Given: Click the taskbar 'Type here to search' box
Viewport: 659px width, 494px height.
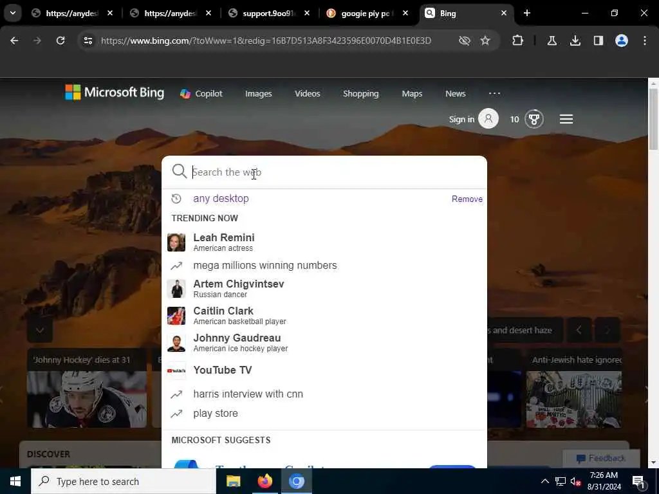Looking at the screenshot, I should [123, 481].
